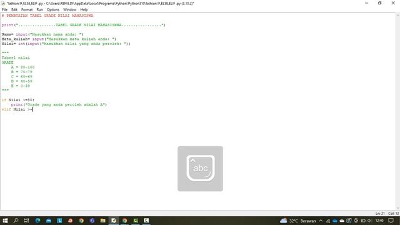Screen dimensions: 400x225
Task: Open the Run menu
Action: pos(39,10)
